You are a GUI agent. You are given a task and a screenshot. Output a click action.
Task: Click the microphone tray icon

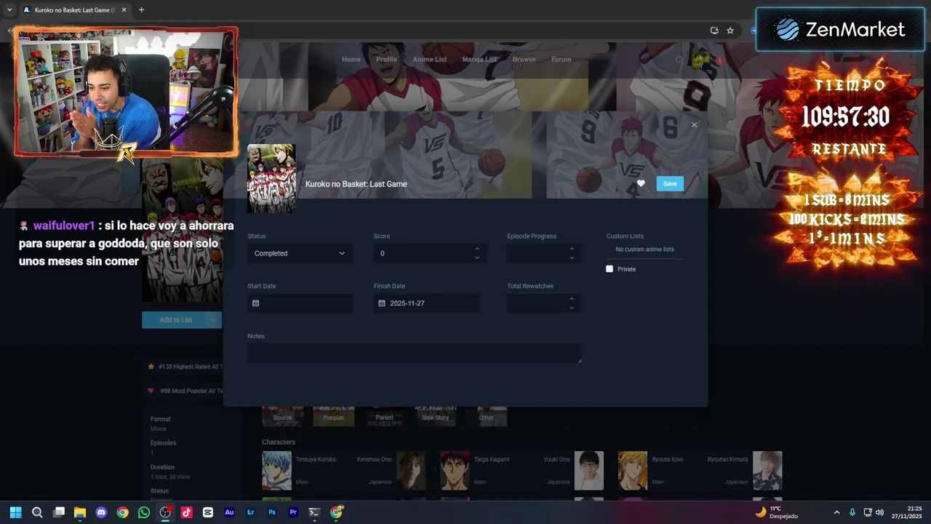852,512
